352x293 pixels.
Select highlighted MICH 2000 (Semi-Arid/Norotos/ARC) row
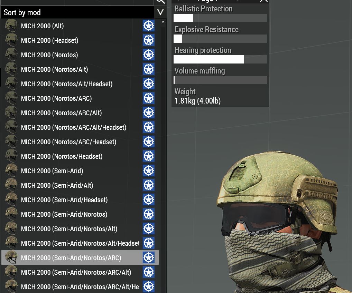click(x=71, y=258)
